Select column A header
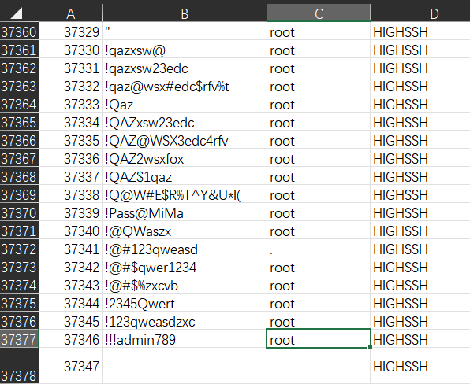This screenshot has height=384, width=470. [71, 13]
